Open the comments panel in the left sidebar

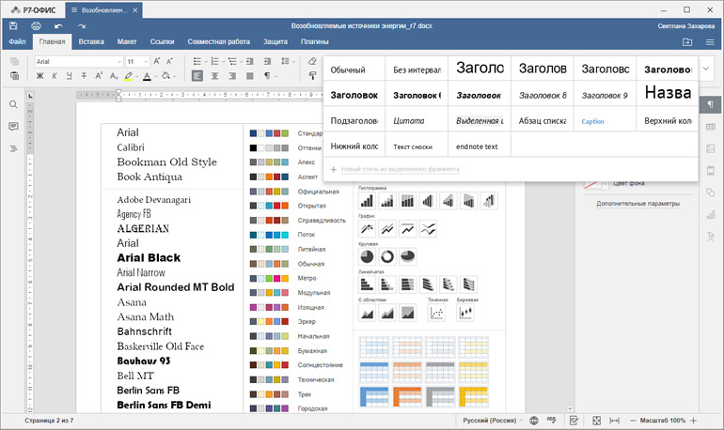[13, 126]
